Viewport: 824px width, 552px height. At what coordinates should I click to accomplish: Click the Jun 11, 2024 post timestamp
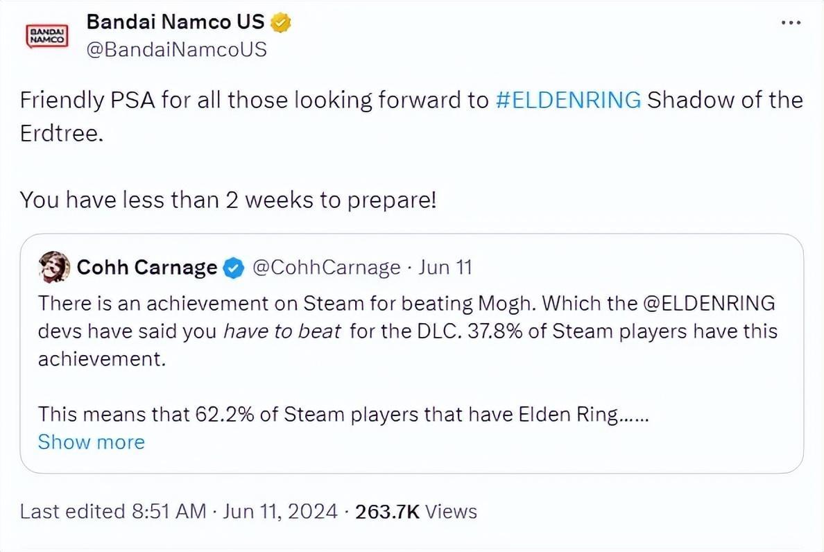[x=281, y=512]
